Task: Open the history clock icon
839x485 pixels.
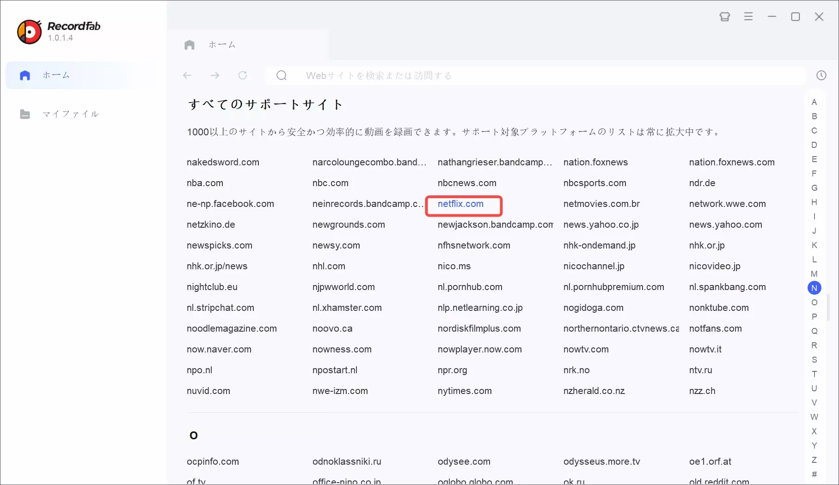Action: pyautogui.click(x=821, y=75)
